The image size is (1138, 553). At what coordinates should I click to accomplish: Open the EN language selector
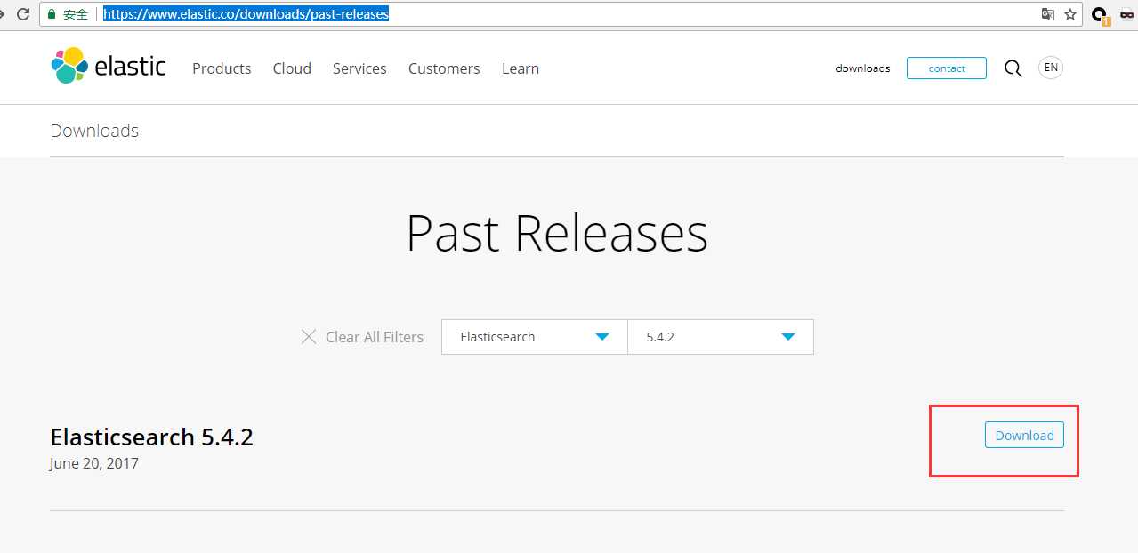(x=1051, y=68)
